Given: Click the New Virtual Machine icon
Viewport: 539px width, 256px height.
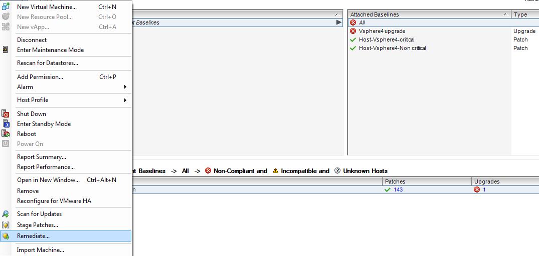Looking at the screenshot, I should pyautogui.click(x=6, y=6).
